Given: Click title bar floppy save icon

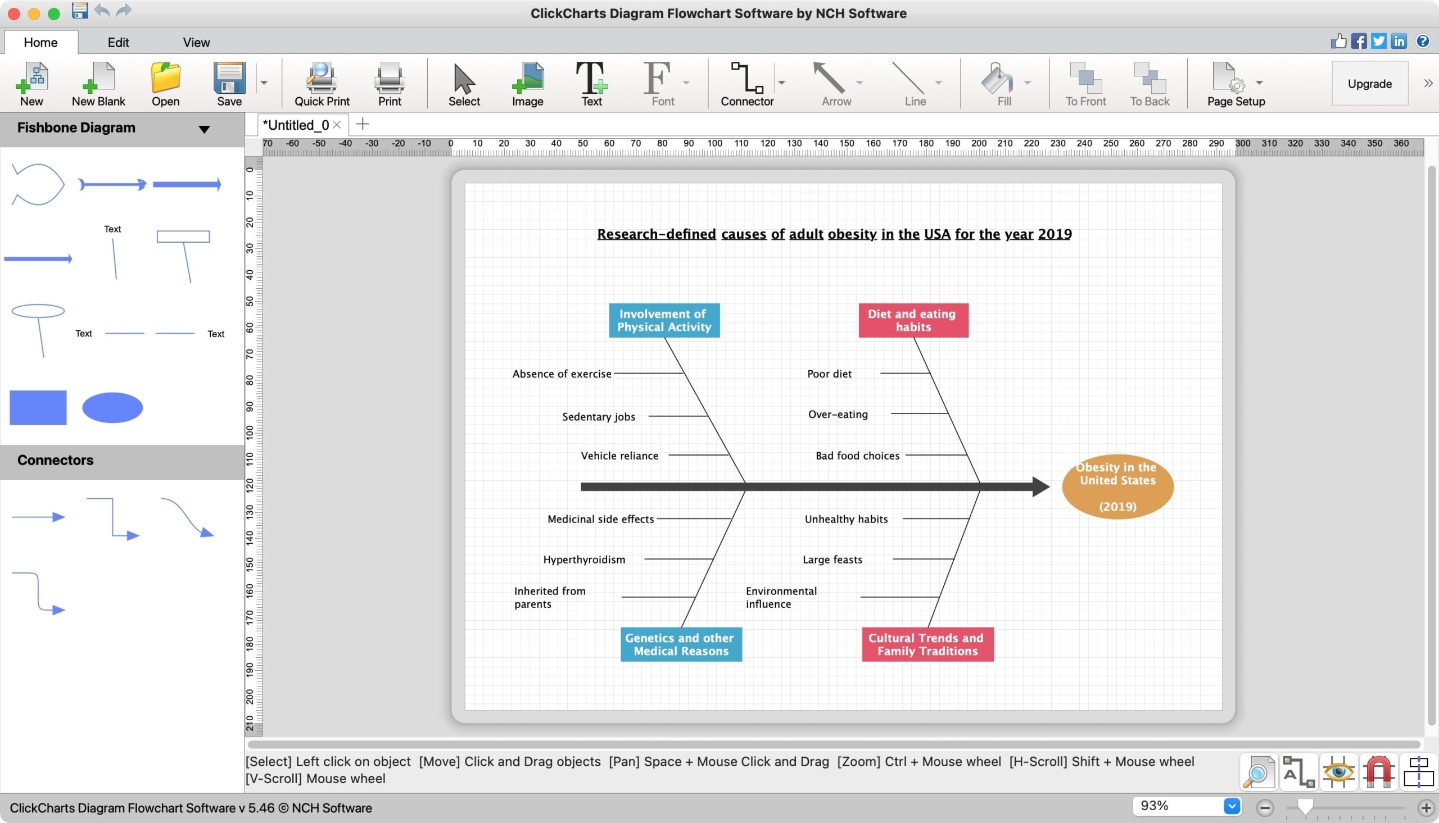Looking at the screenshot, I should click(80, 11).
